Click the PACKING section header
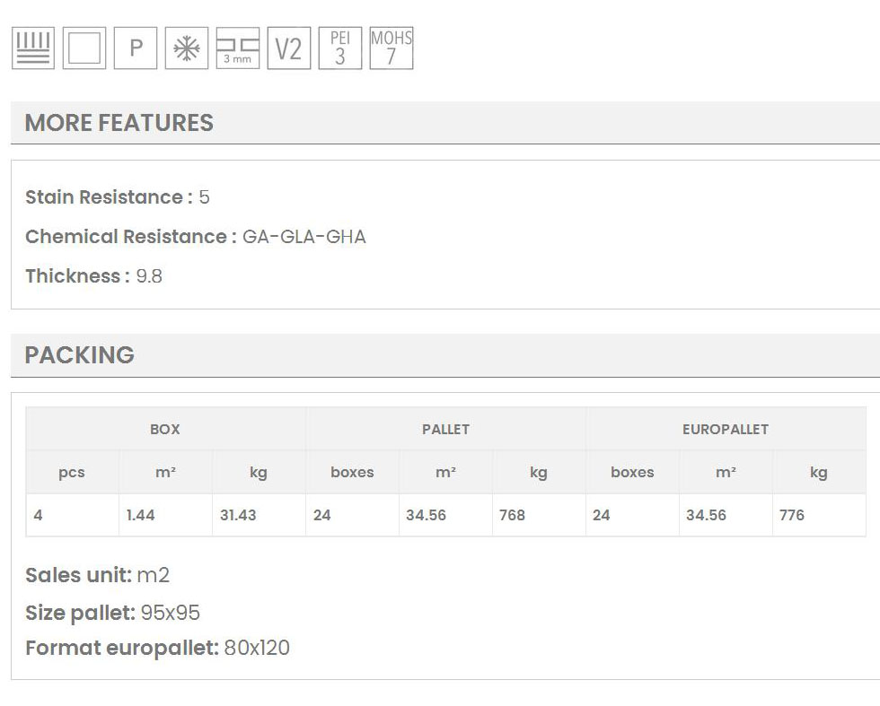The image size is (880, 706). click(79, 355)
